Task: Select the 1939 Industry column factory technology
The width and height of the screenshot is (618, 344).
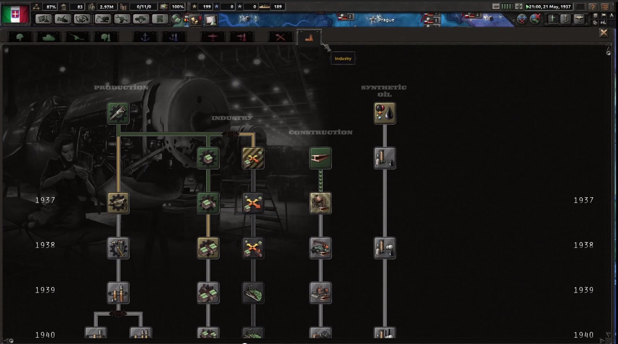Action: pyautogui.click(x=208, y=293)
